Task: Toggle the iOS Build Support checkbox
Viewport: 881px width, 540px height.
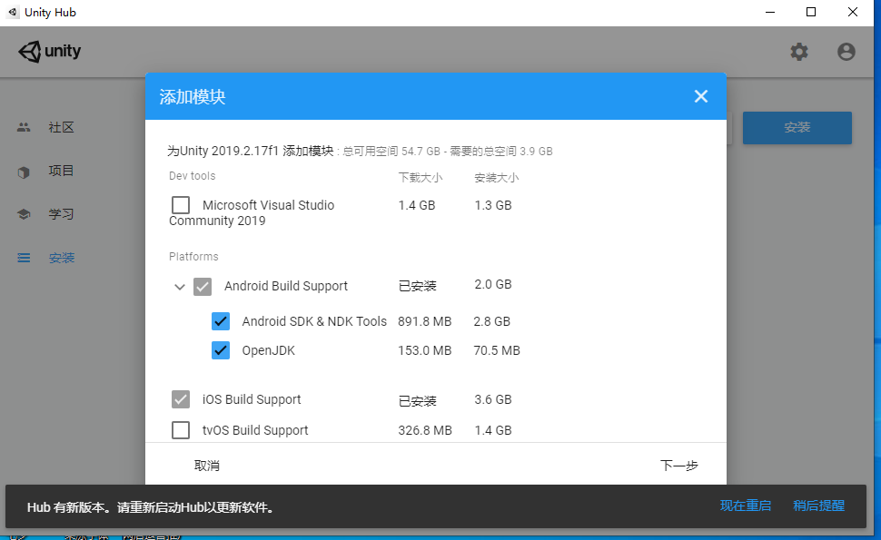Action: 181,399
